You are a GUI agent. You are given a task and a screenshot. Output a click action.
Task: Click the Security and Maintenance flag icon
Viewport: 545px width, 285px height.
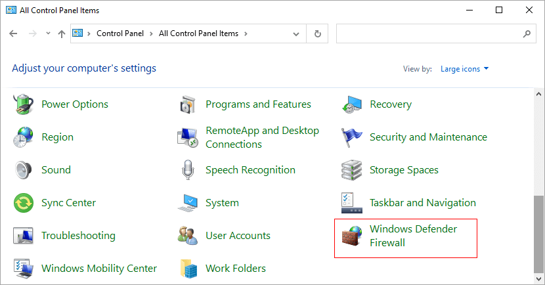pos(352,137)
